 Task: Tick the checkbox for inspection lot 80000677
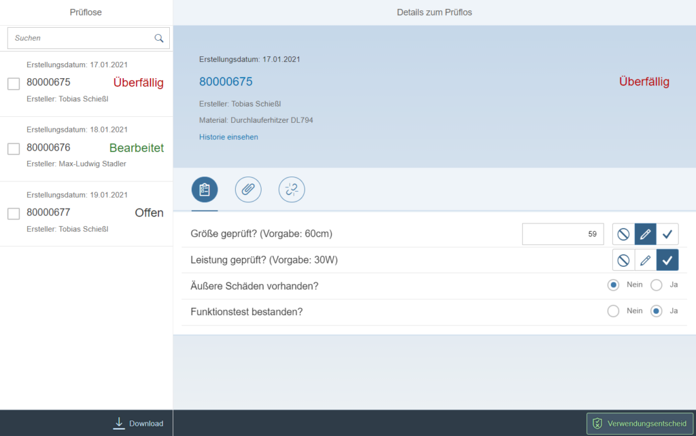coord(14,214)
